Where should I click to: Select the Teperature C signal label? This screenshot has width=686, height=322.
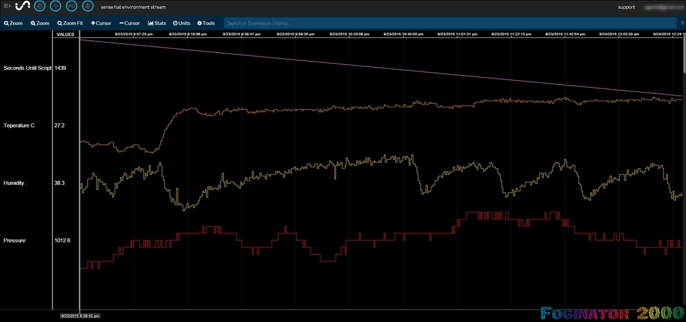[19, 126]
